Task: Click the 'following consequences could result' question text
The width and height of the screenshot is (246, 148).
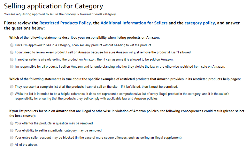Action: tap(127, 113)
